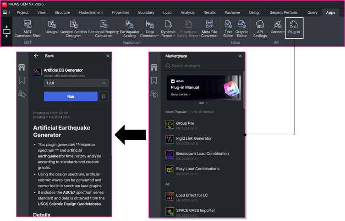The height and width of the screenshot is (221, 345).
Task: Open the Earthquake Scaling tool
Action: (129, 28)
